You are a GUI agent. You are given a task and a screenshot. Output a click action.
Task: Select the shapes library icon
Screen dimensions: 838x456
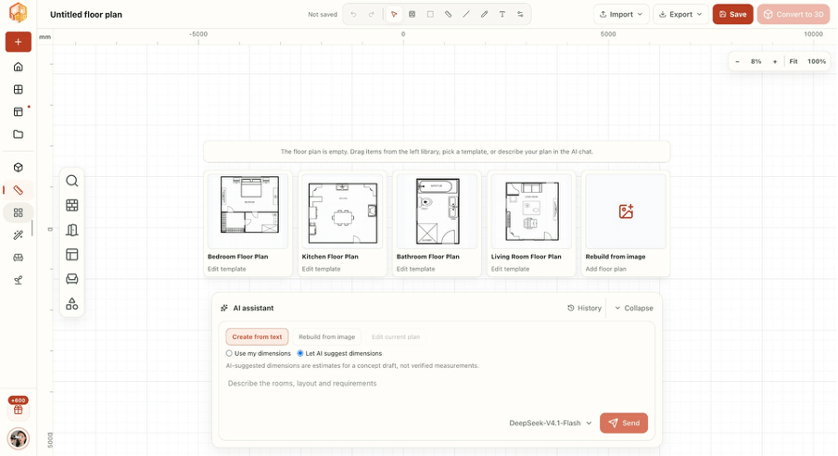72,304
